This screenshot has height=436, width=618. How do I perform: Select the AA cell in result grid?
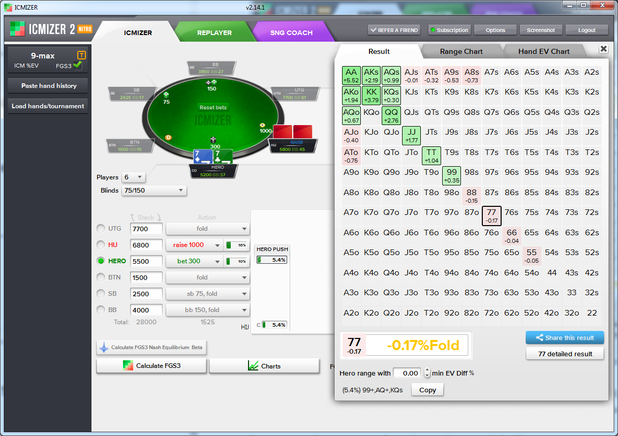pyautogui.click(x=351, y=75)
